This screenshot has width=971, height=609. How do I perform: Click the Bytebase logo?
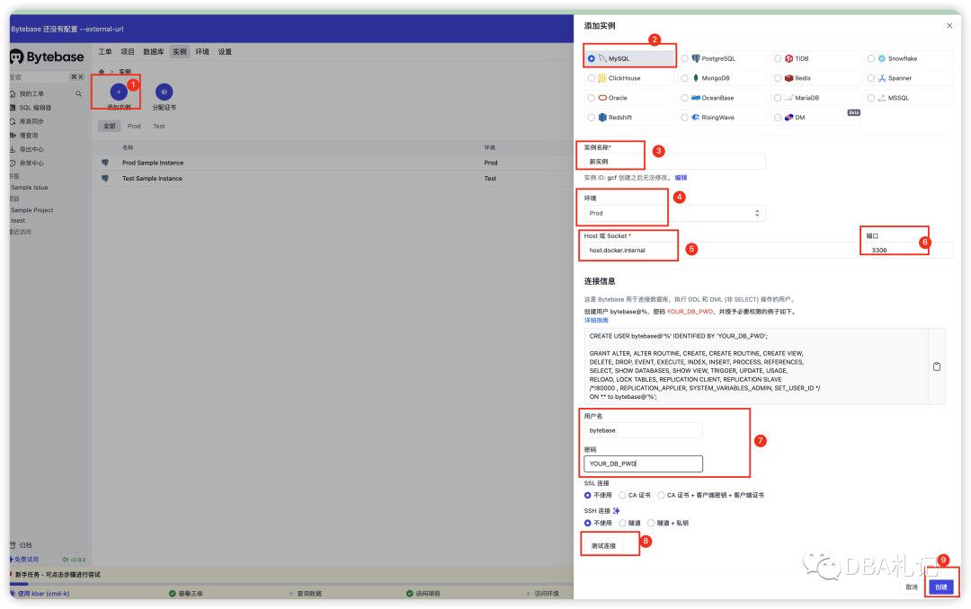pyautogui.click(x=47, y=57)
